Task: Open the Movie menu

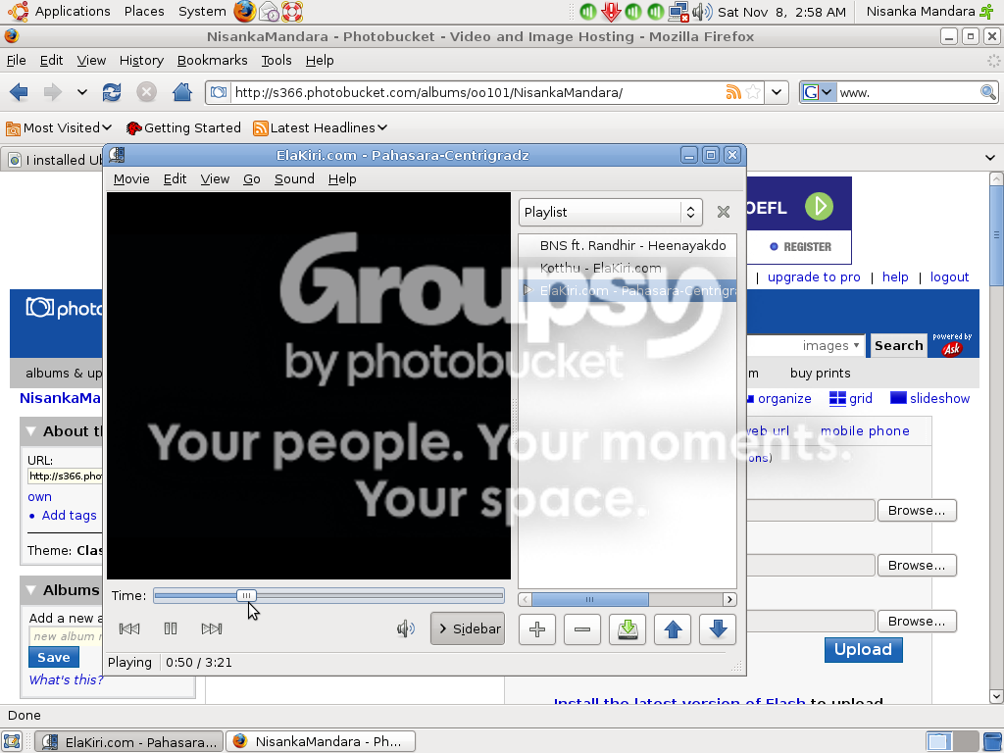Action: [131, 179]
